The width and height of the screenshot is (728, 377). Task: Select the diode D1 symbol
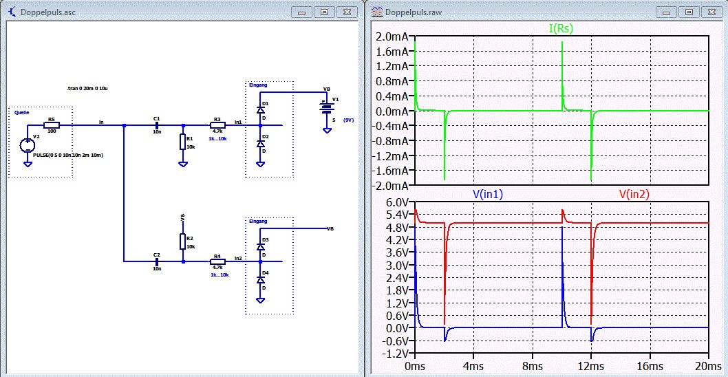coord(260,110)
